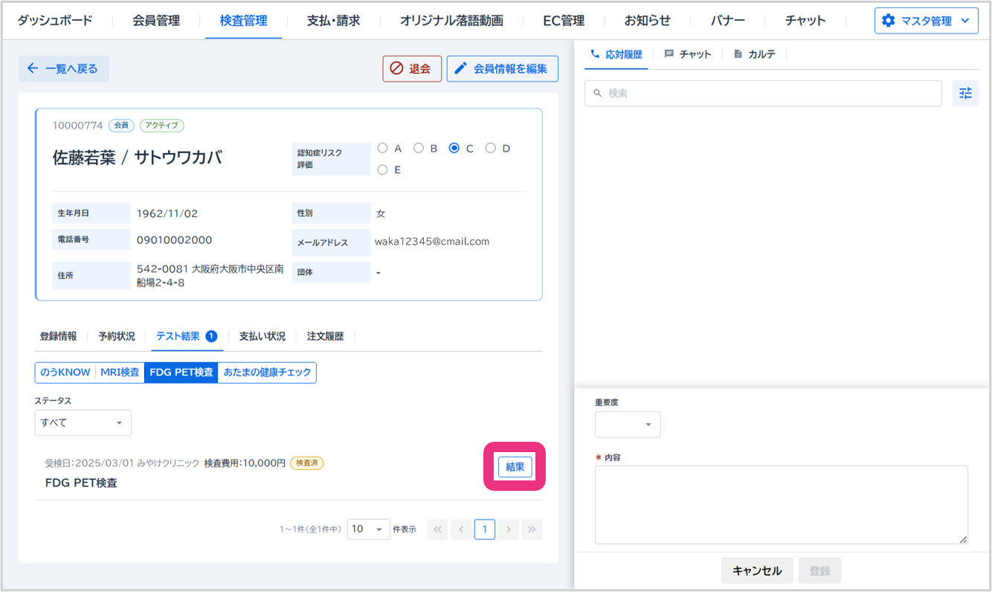Click the 内容 text area

click(x=781, y=504)
